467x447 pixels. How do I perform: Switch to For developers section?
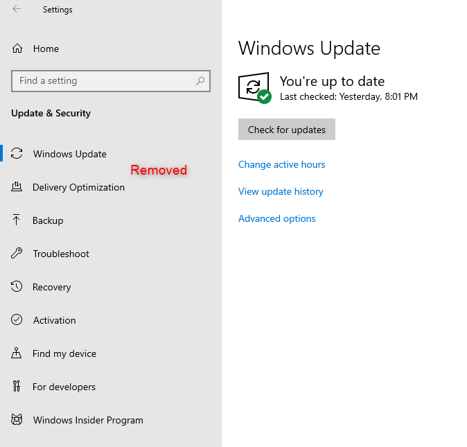coord(111,387)
